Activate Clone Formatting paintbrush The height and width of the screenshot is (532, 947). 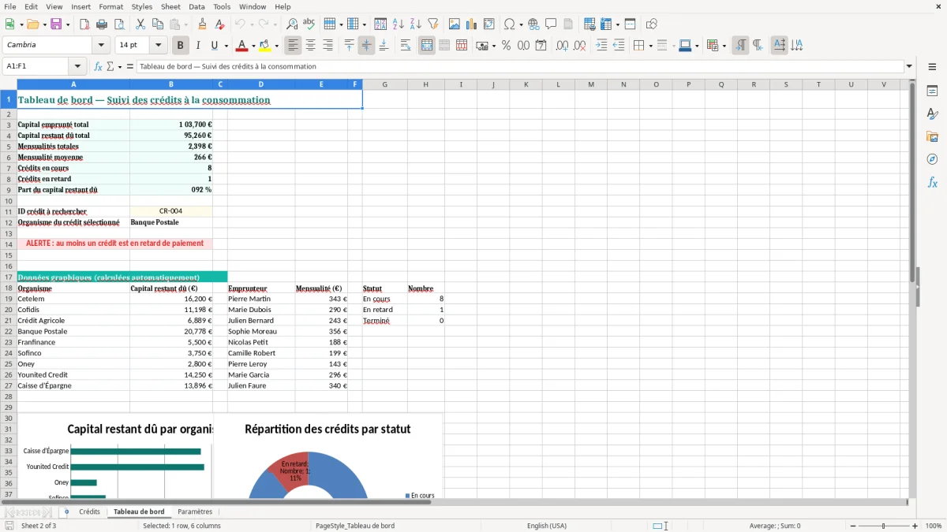click(203, 24)
